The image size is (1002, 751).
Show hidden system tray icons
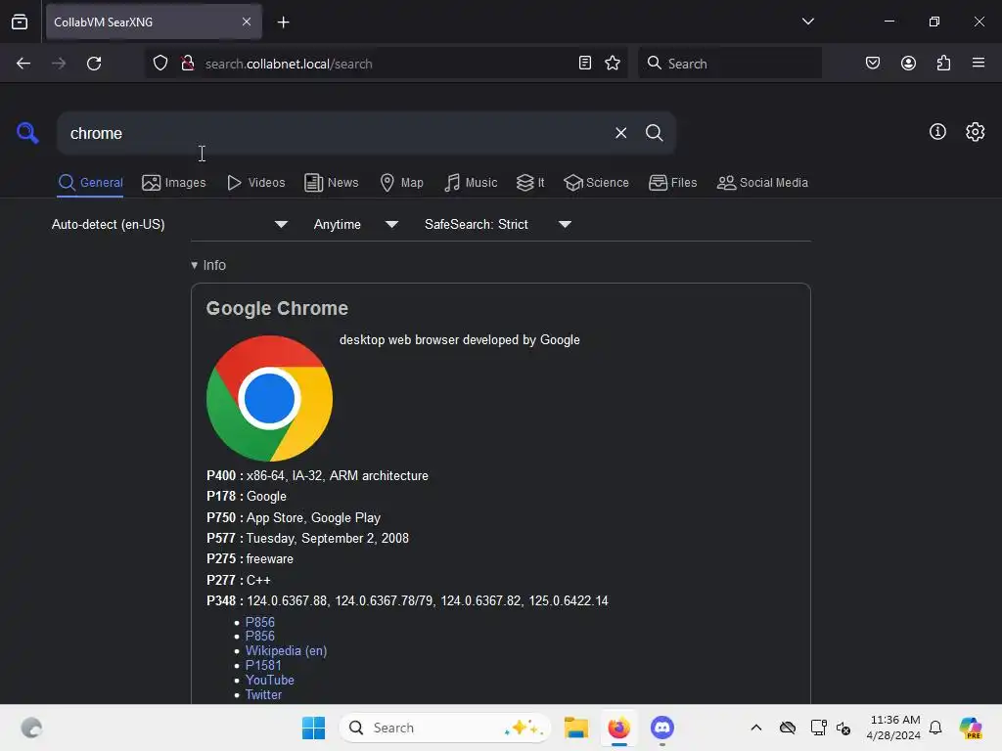click(x=756, y=728)
